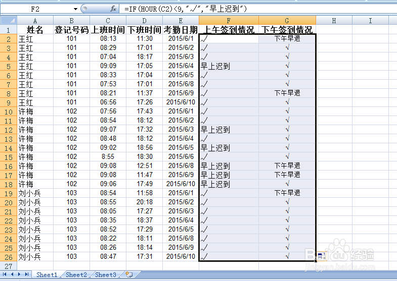Select 早上迟到 cell in row 18
397x281 pixels.
point(229,184)
